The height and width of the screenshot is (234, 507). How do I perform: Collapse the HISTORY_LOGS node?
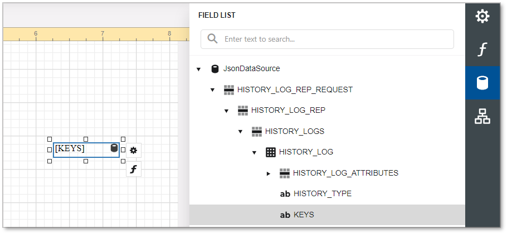[x=240, y=132]
